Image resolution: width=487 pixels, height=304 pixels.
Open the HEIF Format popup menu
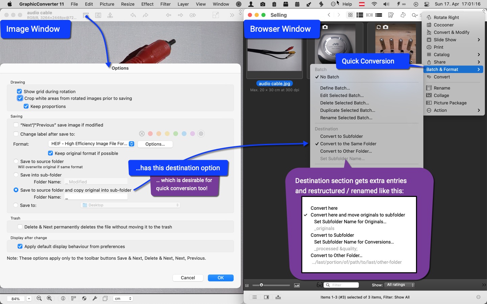point(92,144)
